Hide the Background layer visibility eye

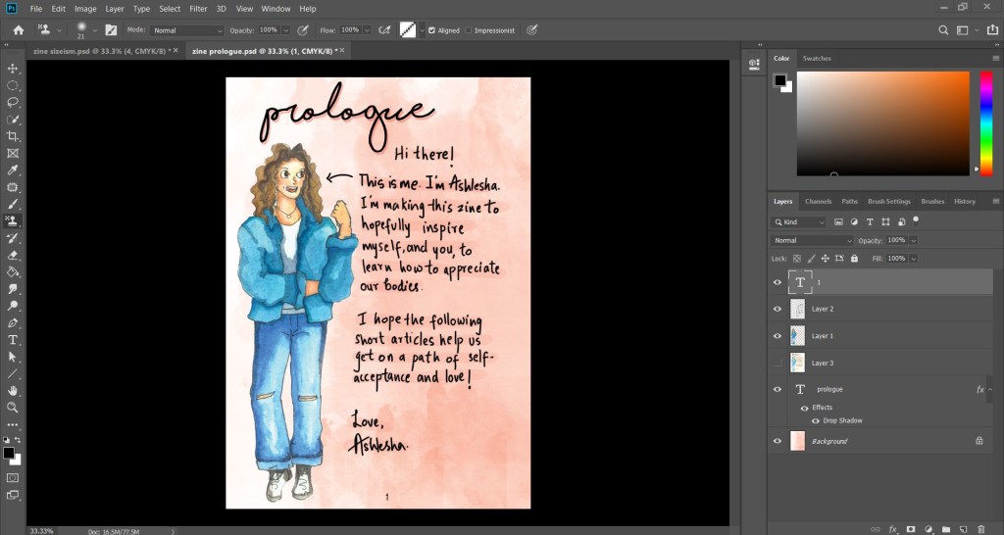[778, 441]
